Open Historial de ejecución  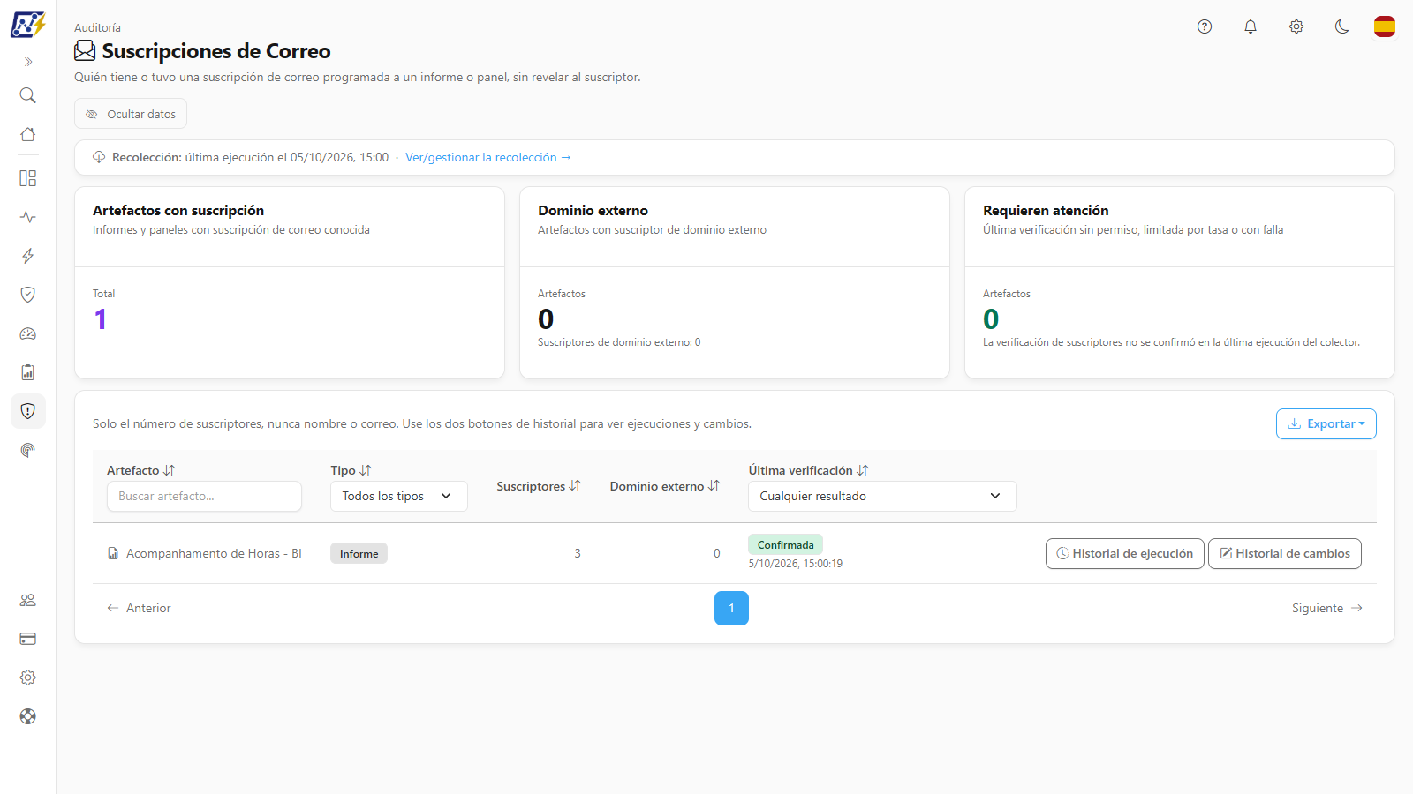1125,553
